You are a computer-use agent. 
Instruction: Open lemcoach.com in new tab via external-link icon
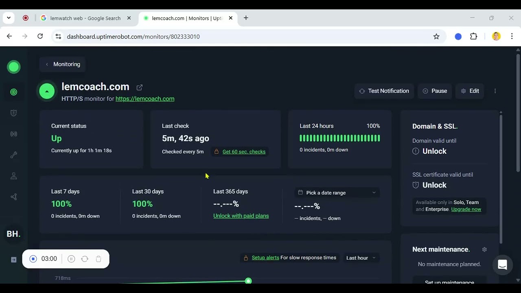pos(140,87)
